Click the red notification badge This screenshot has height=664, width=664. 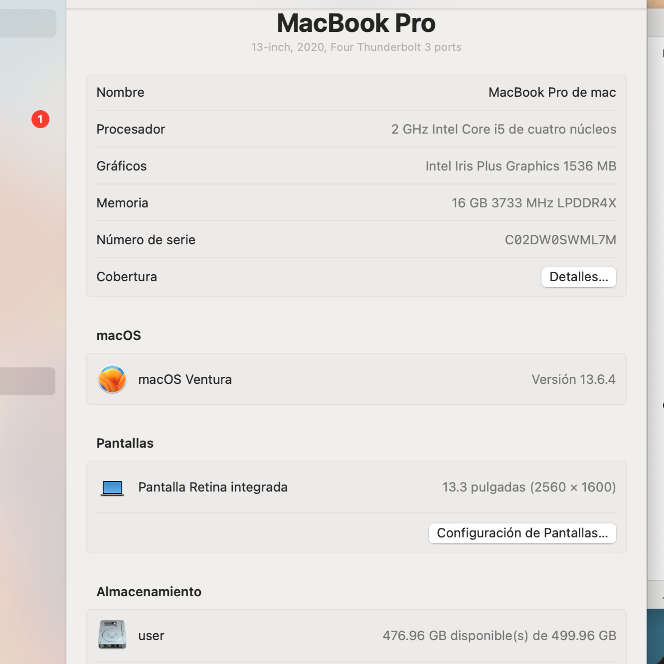tap(40, 119)
